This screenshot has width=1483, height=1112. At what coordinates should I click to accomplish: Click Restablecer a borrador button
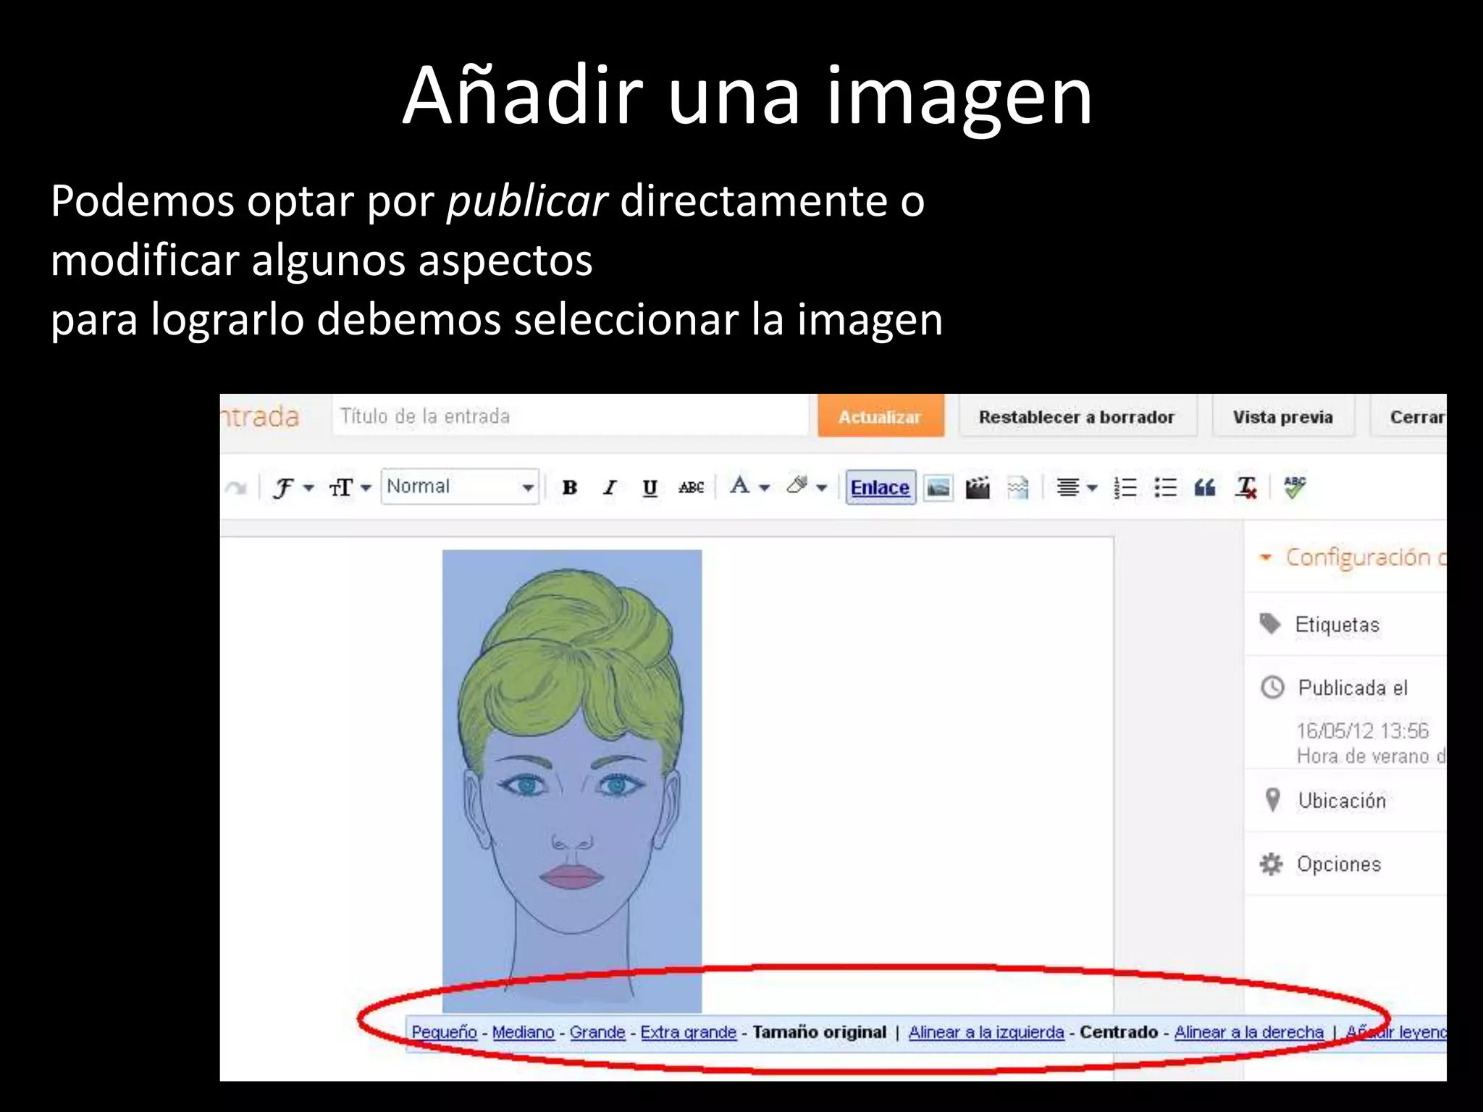click(1077, 417)
